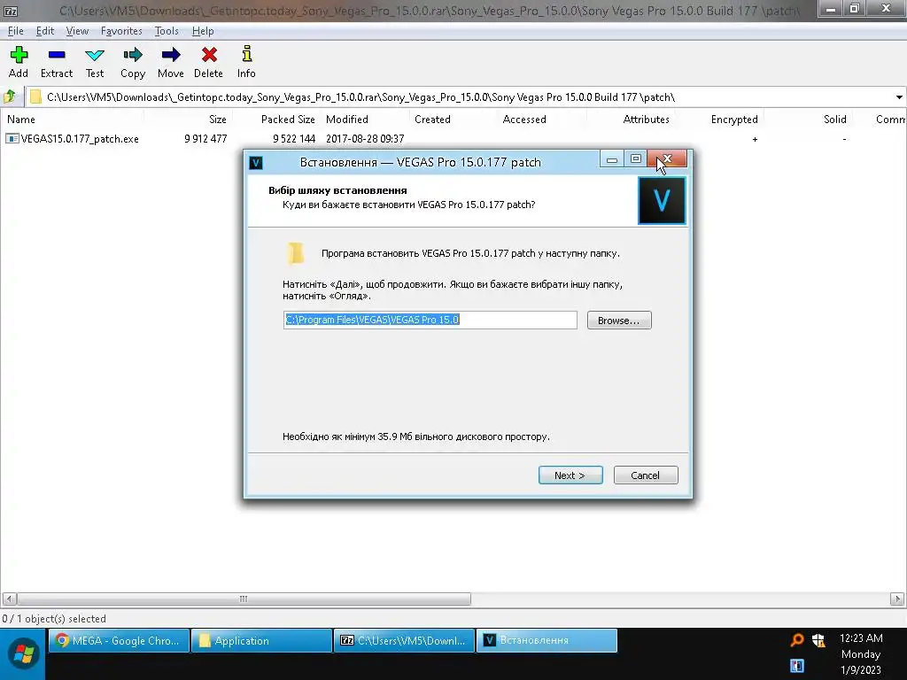Viewport: 907px width, 680px height.
Task: Click the Extract toolbar icon
Action: [57, 55]
